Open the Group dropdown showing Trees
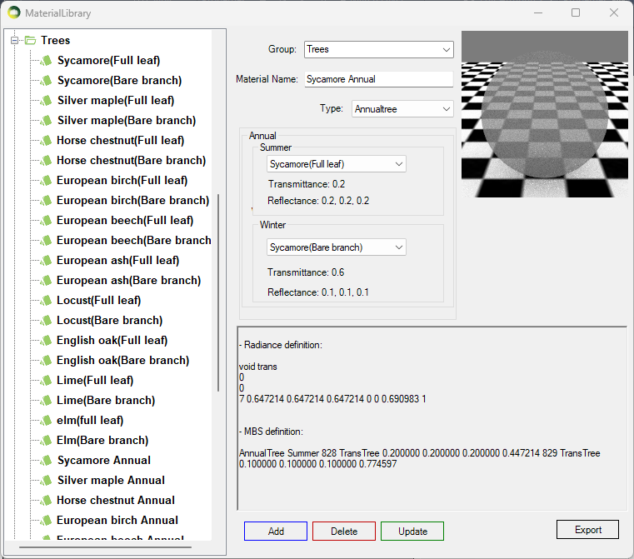Viewport: 634px width, 559px height. (x=378, y=49)
